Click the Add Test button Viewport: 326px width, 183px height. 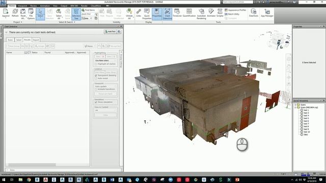[111, 32]
